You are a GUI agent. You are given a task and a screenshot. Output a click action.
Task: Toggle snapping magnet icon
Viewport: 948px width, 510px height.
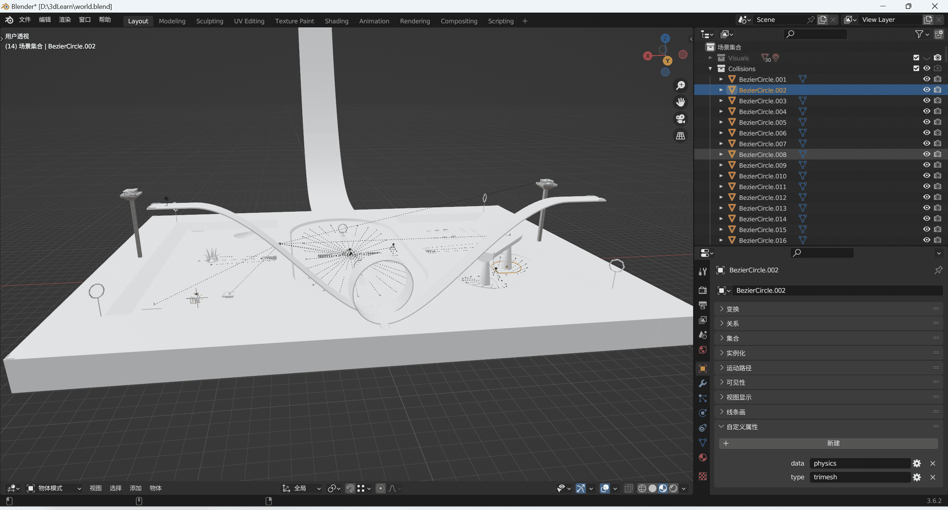click(x=350, y=489)
